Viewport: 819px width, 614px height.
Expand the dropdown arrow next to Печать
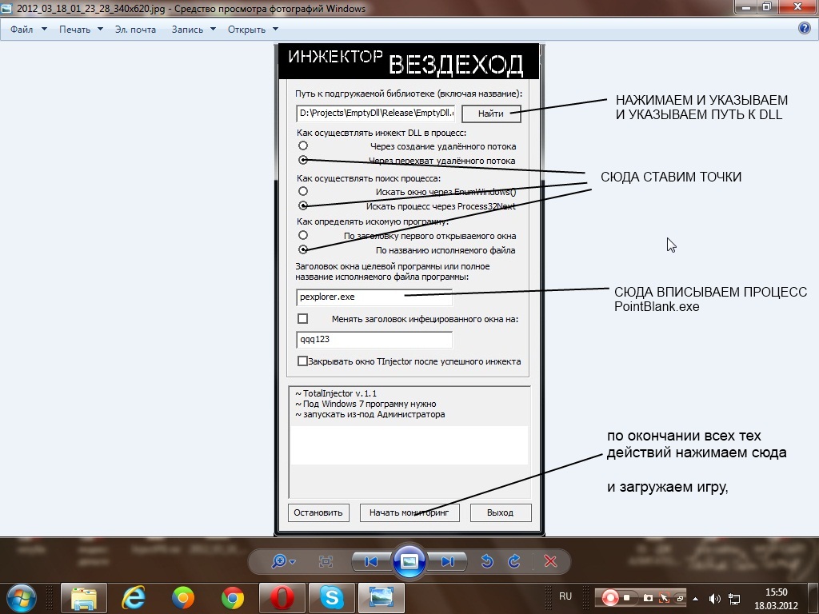tap(100, 30)
